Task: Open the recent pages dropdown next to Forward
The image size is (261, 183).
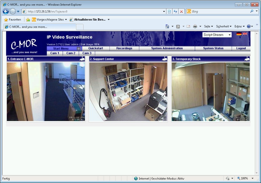Action: [x=18, y=11]
